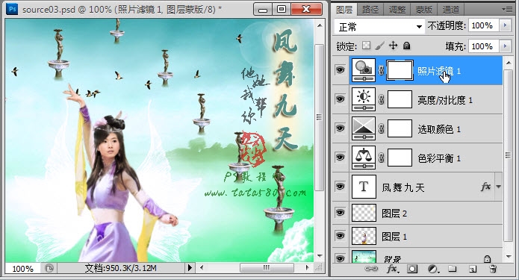
Task: Click the 亮度/对比度 1 adjustment thumbnail
Action: point(364,99)
